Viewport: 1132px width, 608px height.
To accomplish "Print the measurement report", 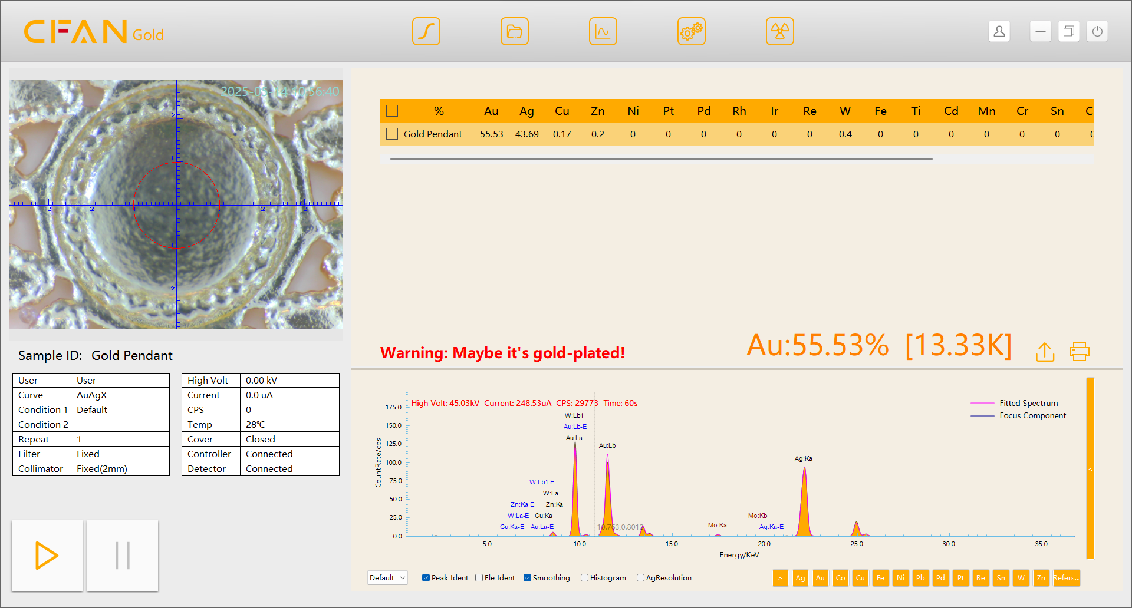I will 1080,352.
